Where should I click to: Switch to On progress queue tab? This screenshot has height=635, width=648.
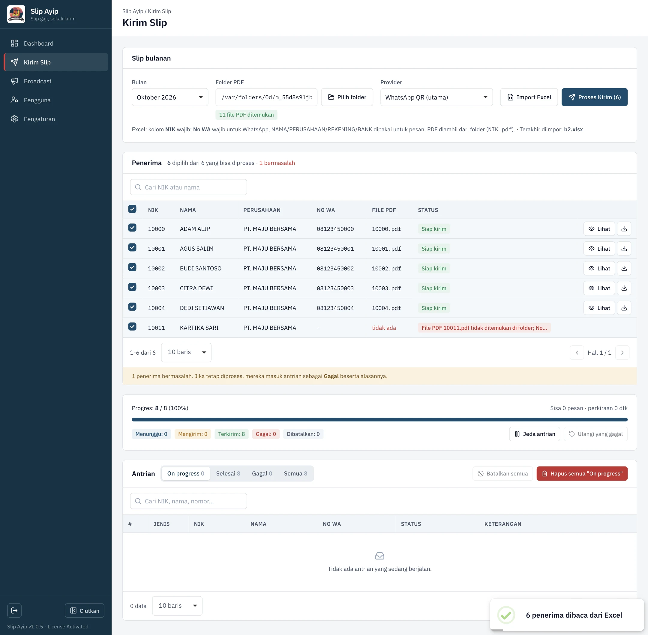[x=186, y=474]
